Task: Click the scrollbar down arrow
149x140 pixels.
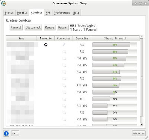Action: click(142, 124)
